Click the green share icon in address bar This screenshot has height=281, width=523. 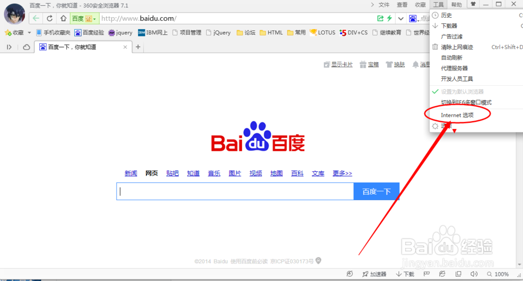coord(380,18)
